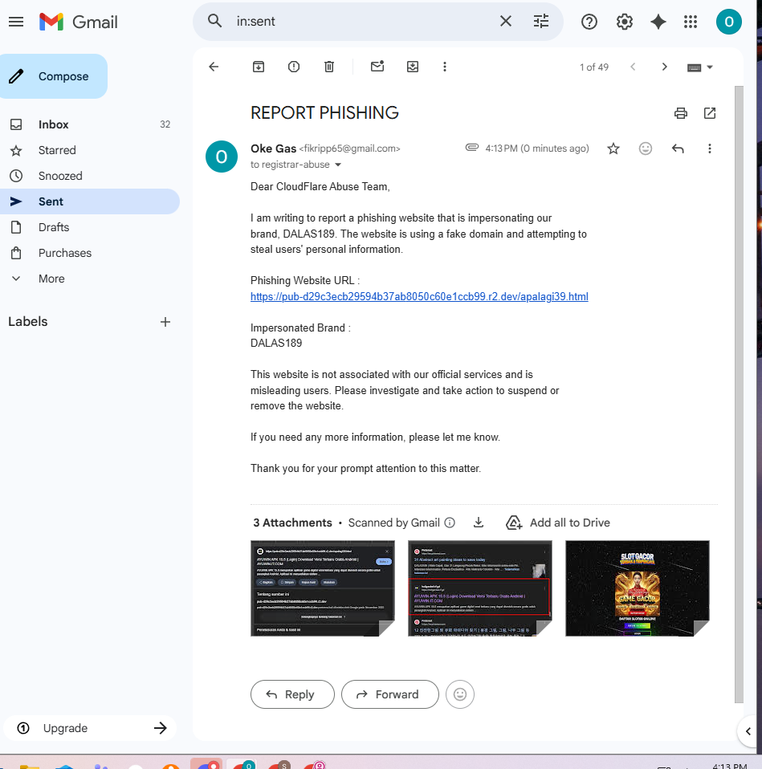This screenshot has height=769, width=762.
Task: Click the search magnifier icon
Action: [215, 21]
